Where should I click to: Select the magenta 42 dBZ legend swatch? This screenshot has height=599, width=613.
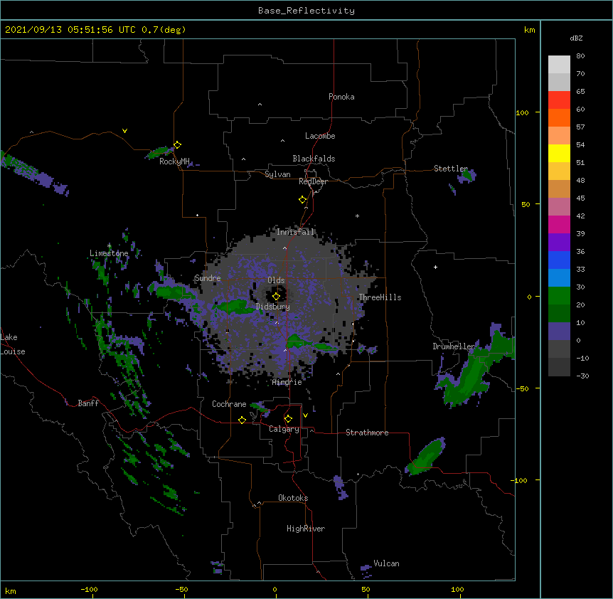coord(559,224)
